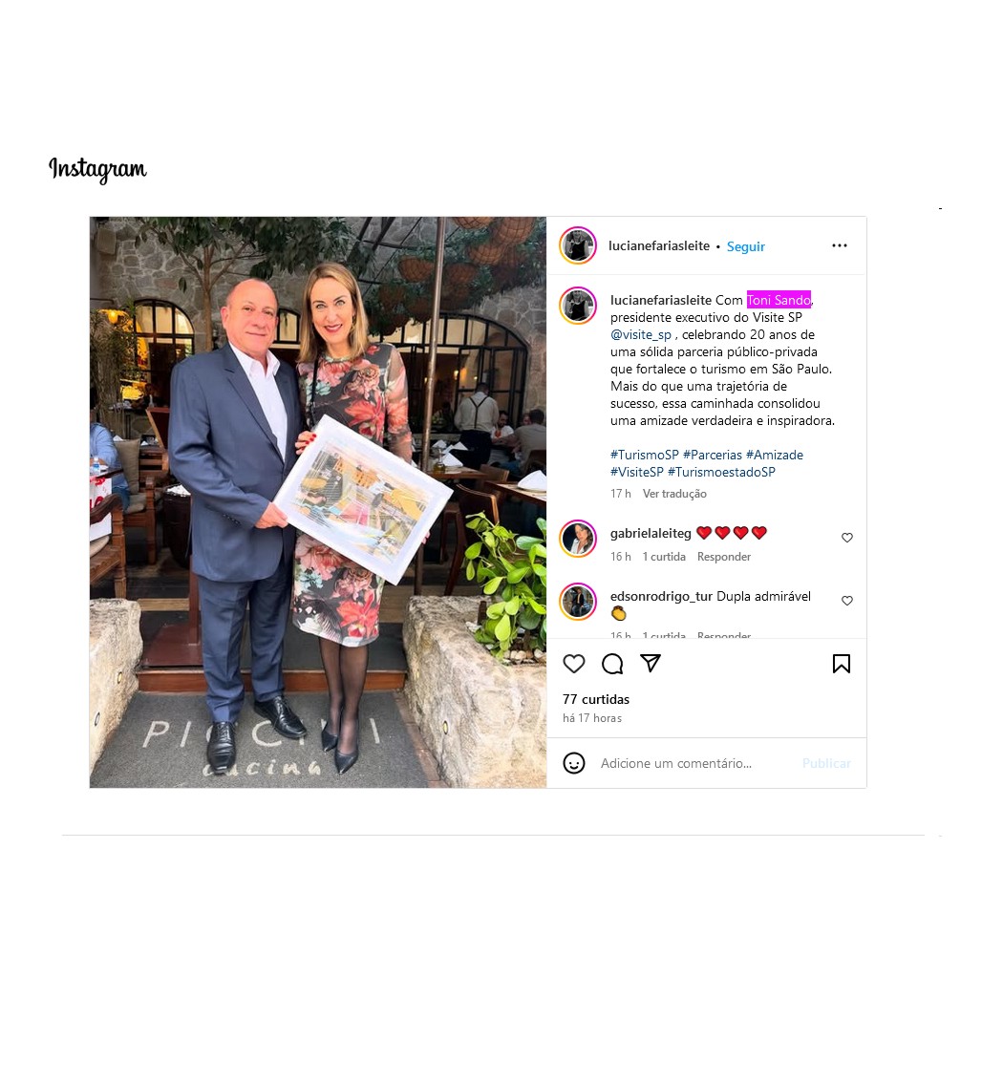Click Ver tradução under the caption

(674, 494)
